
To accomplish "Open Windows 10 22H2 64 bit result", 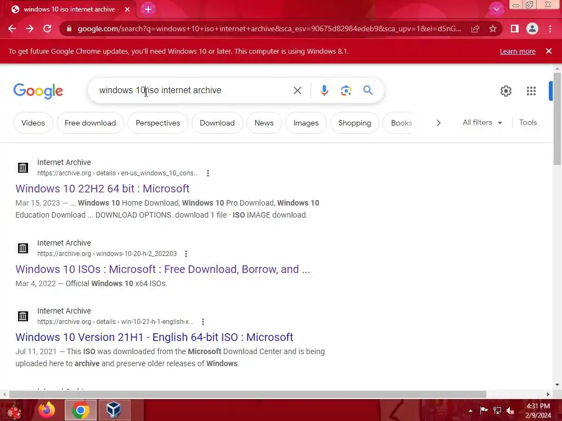I will pyautogui.click(x=102, y=189).
